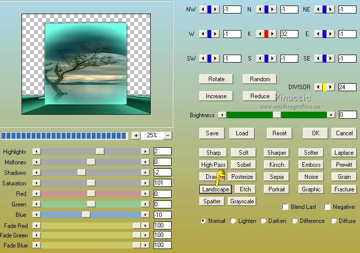Apply the Sharp preset
The height and width of the screenshot is (253, 360).
(213, 153)
